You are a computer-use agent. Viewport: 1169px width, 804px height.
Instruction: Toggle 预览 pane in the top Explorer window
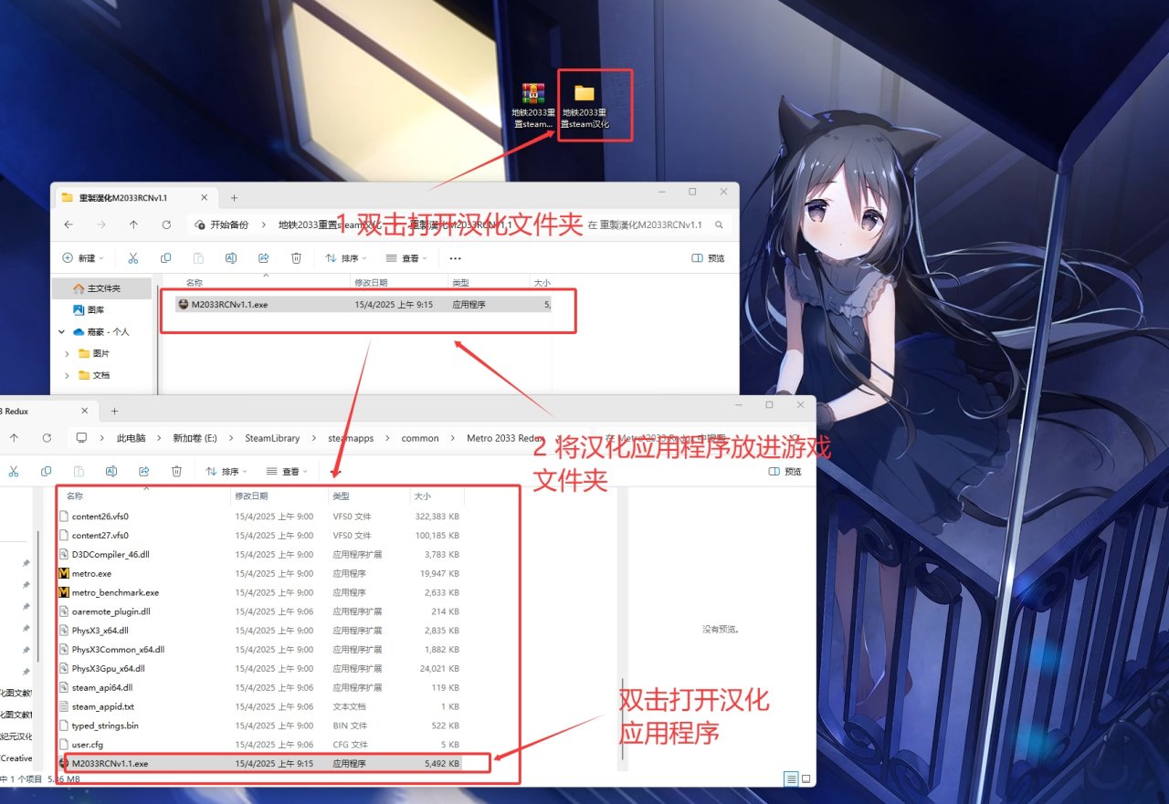tap(709, 258)
